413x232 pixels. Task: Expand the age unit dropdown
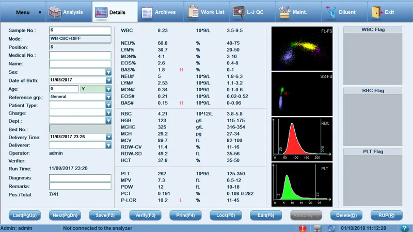coord(108,89)
